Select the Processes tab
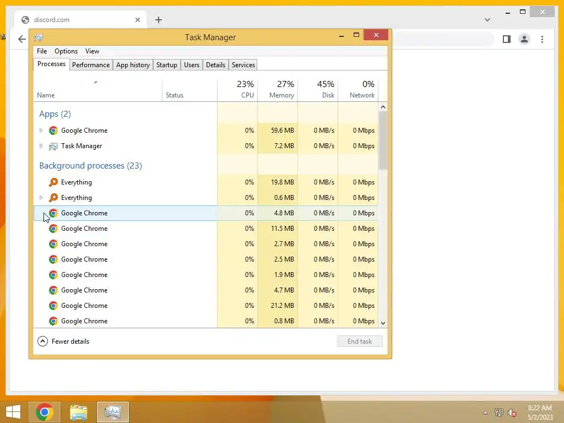This screenshot has height=423, width=564. coord(51,64)
